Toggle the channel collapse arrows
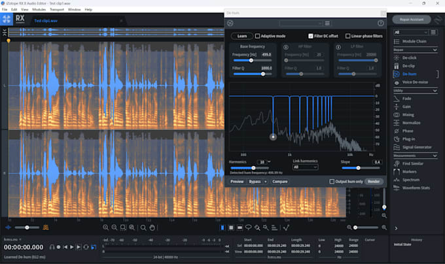Viewport: 445px width, 264px height. coord(5,33)
